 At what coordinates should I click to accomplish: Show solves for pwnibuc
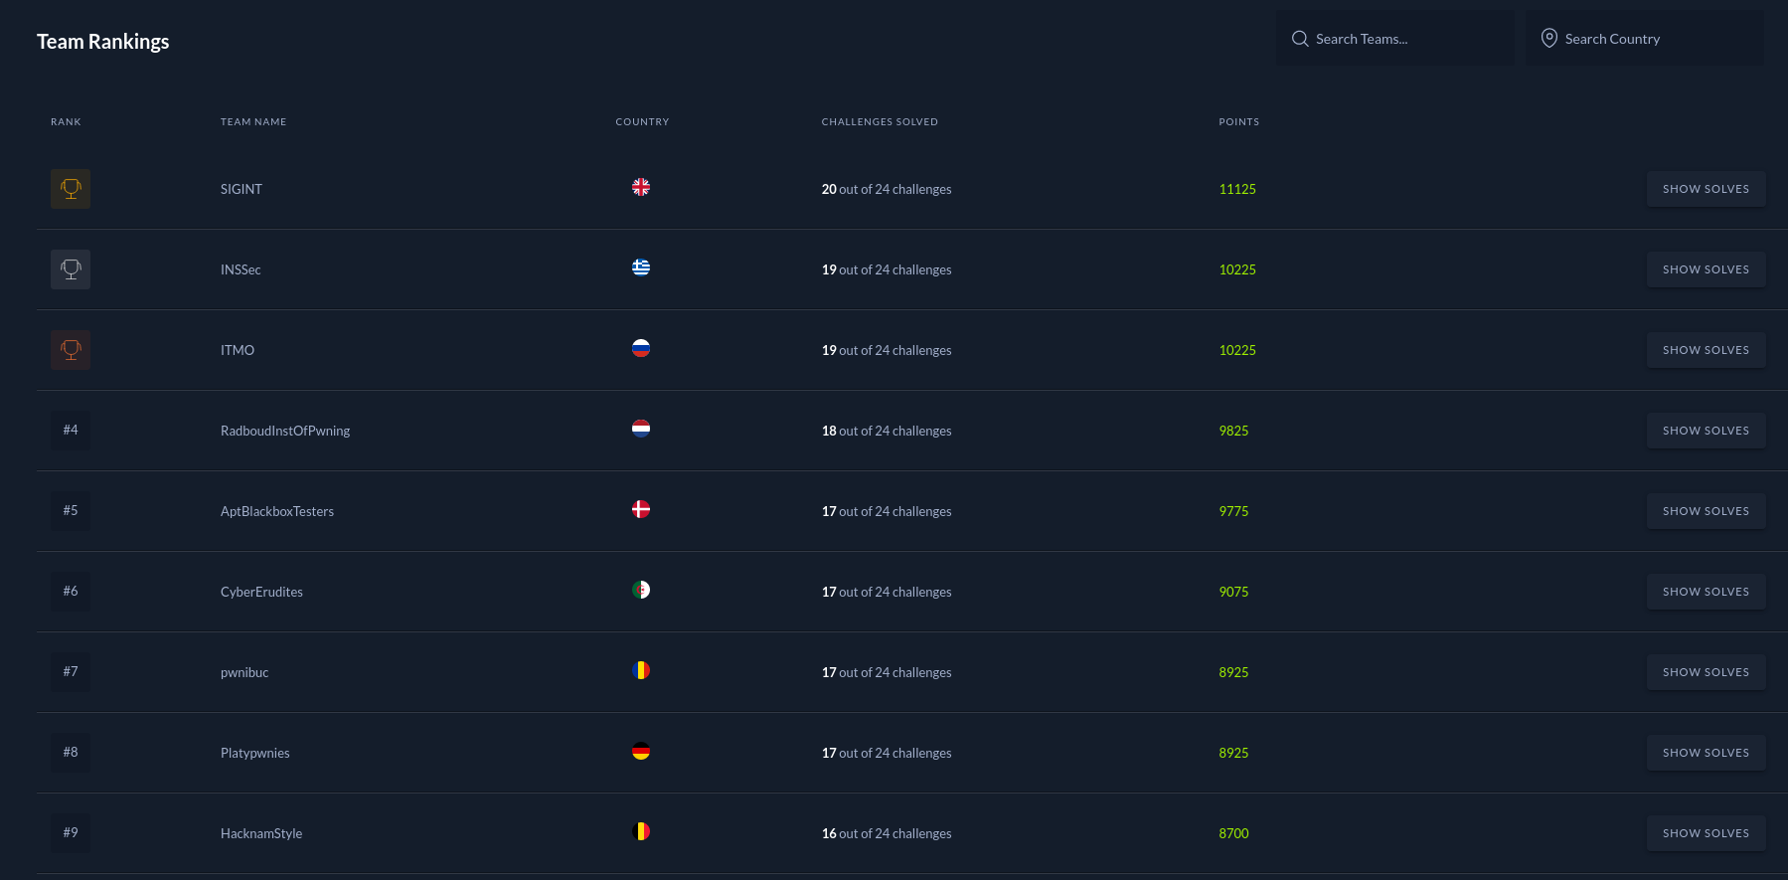coord(1706,672)
